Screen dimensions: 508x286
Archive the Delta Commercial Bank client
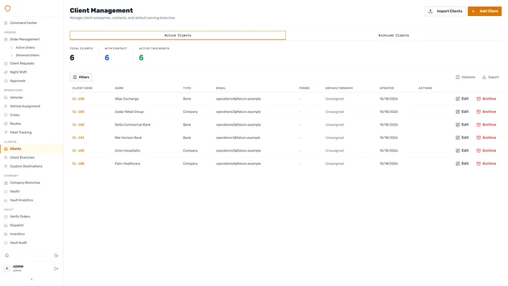pyautogui.click(x=487, y=125)
